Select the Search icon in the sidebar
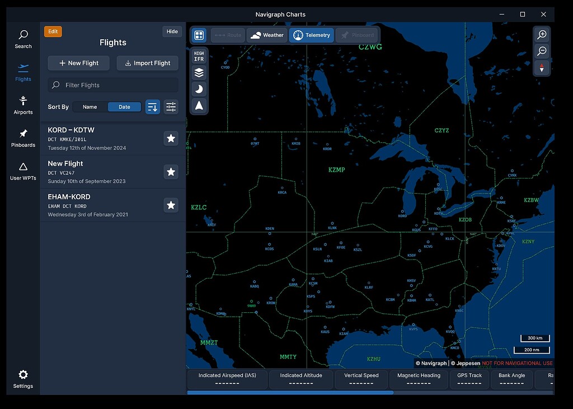Viewport: 573px width, 409px height. pos(22,39)
